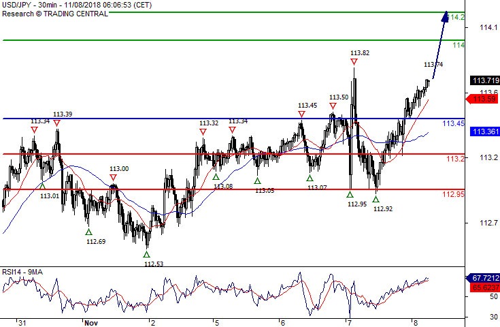Screen dimensions: 500x327
Task: Select the 113.74 price label near the arrow
Action: (x=433, y=65)
